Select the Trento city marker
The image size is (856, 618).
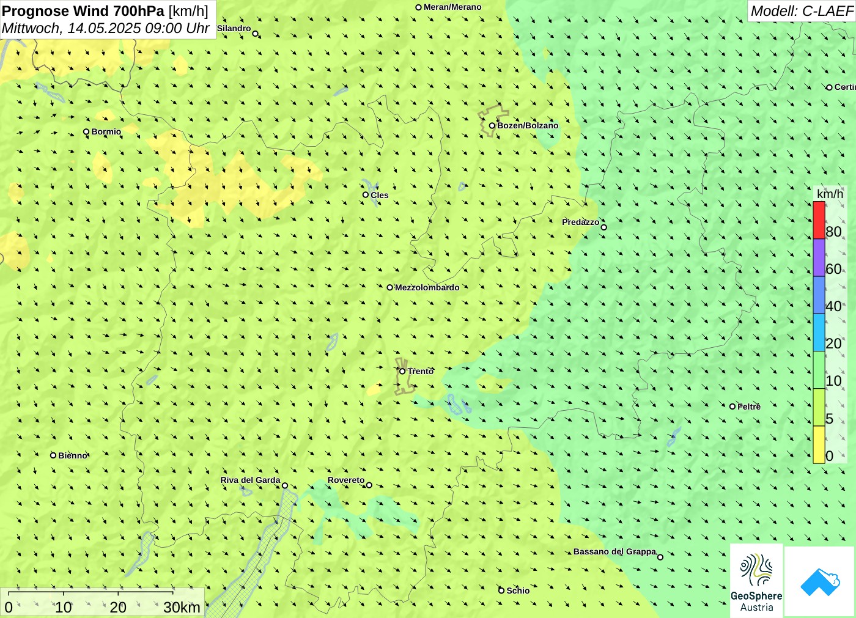click(402, 371)
